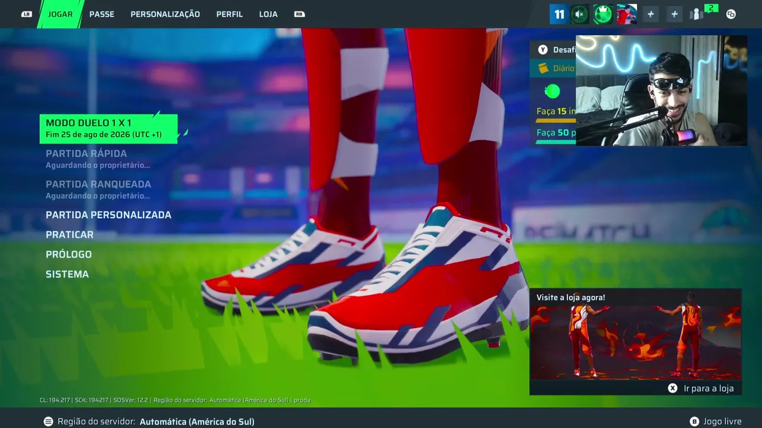Open the Sistema menu

coord(67,274)
